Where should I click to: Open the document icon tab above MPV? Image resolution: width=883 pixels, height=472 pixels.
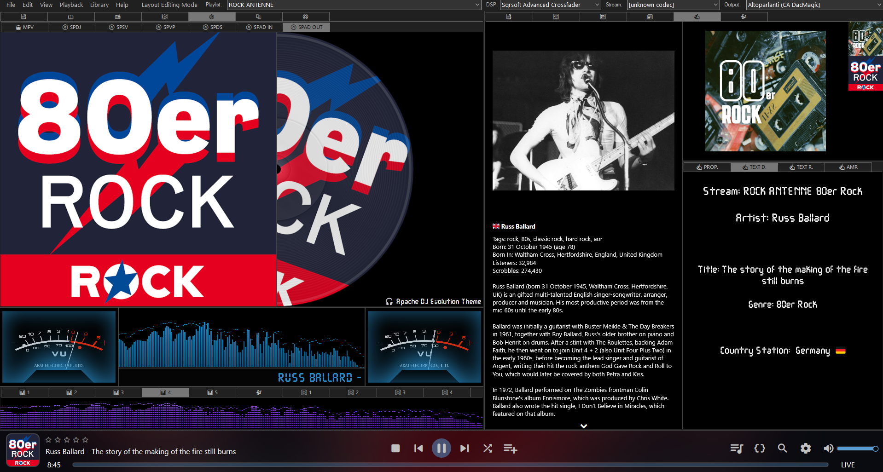[x=23, y=17]
